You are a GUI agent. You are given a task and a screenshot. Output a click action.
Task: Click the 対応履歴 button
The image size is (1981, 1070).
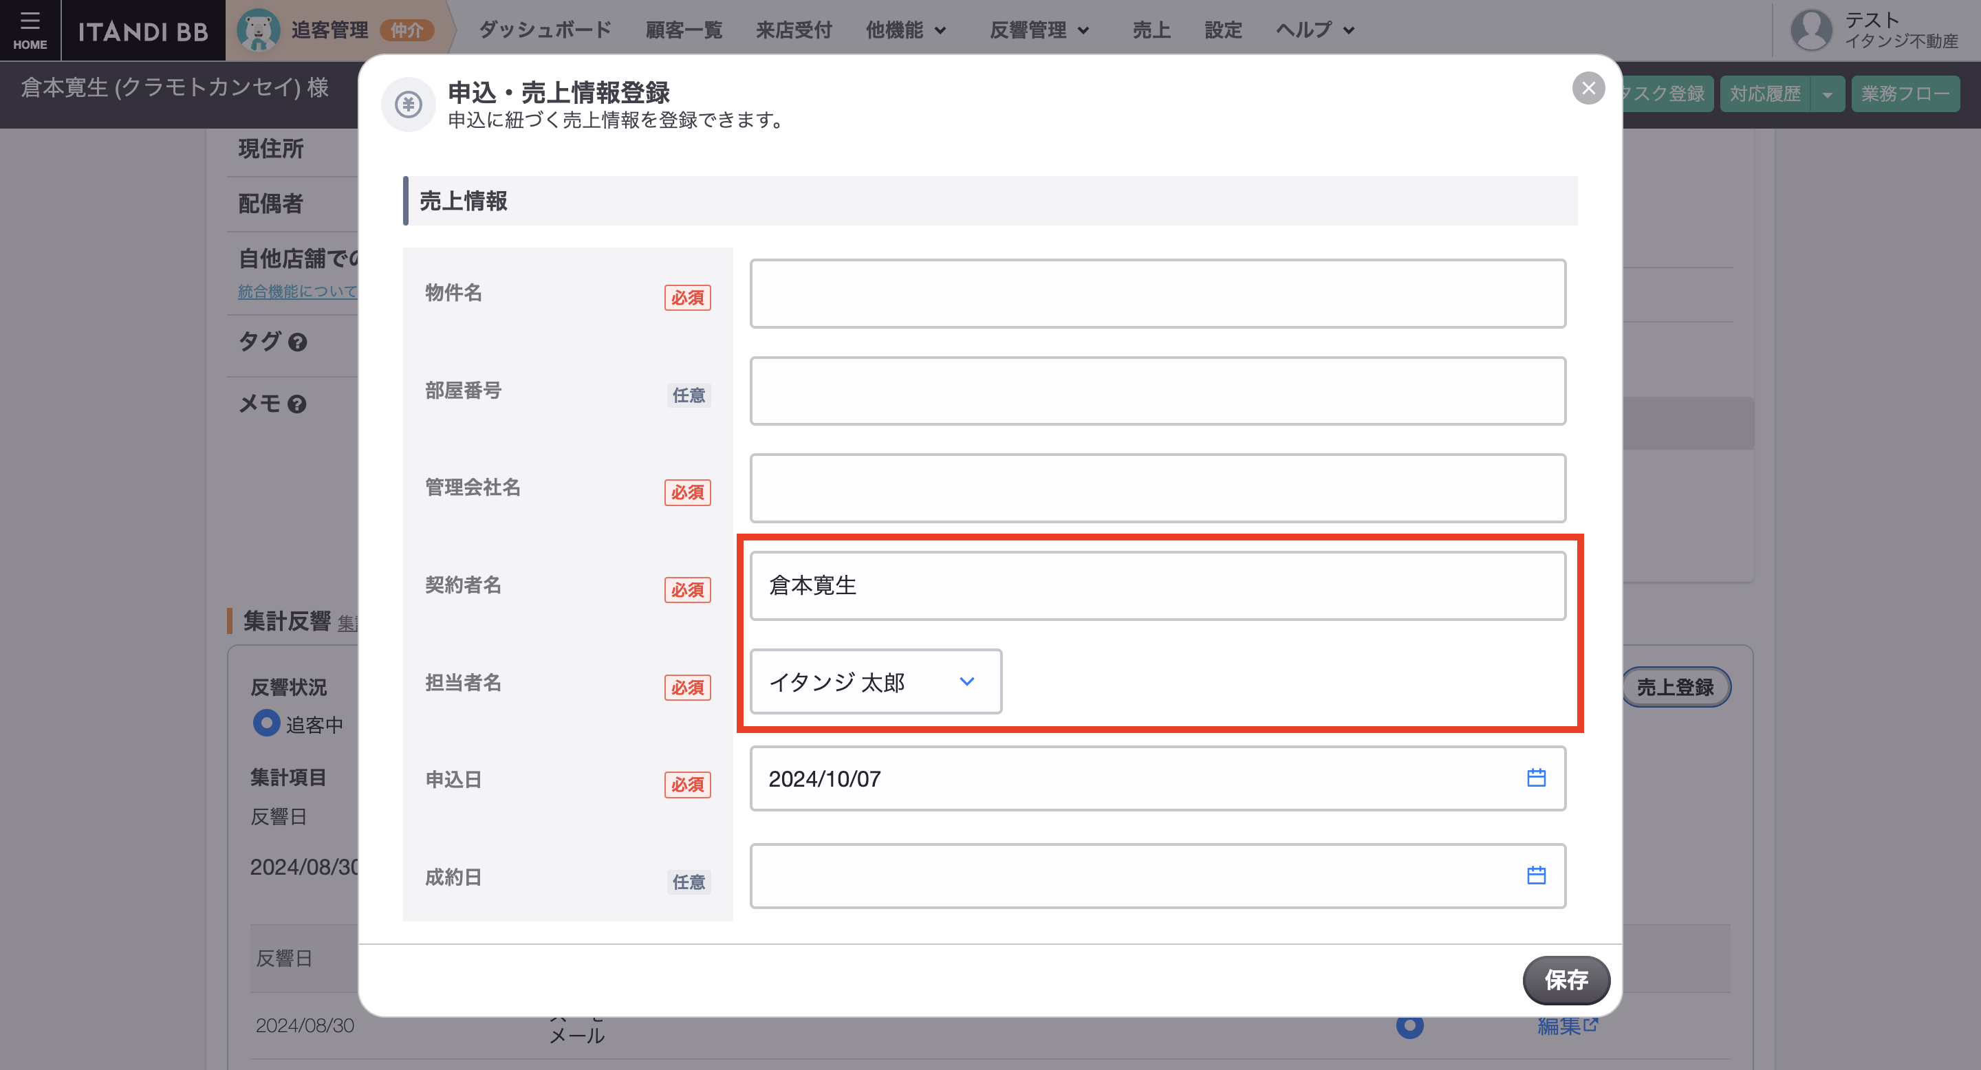tap(1765, 94)
